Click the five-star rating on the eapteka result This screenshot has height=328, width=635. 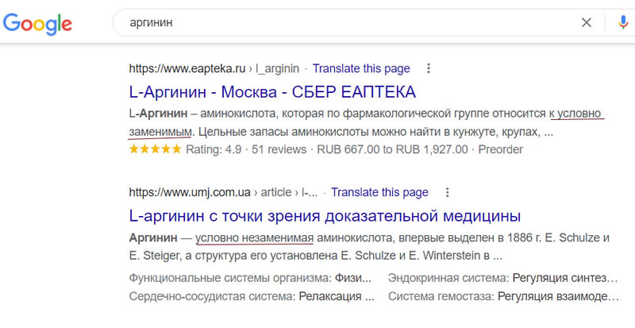155,149
